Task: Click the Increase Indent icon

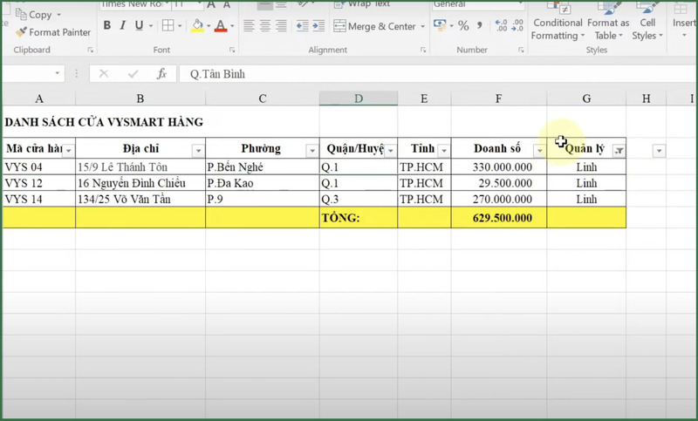Action: pos(320,26)
